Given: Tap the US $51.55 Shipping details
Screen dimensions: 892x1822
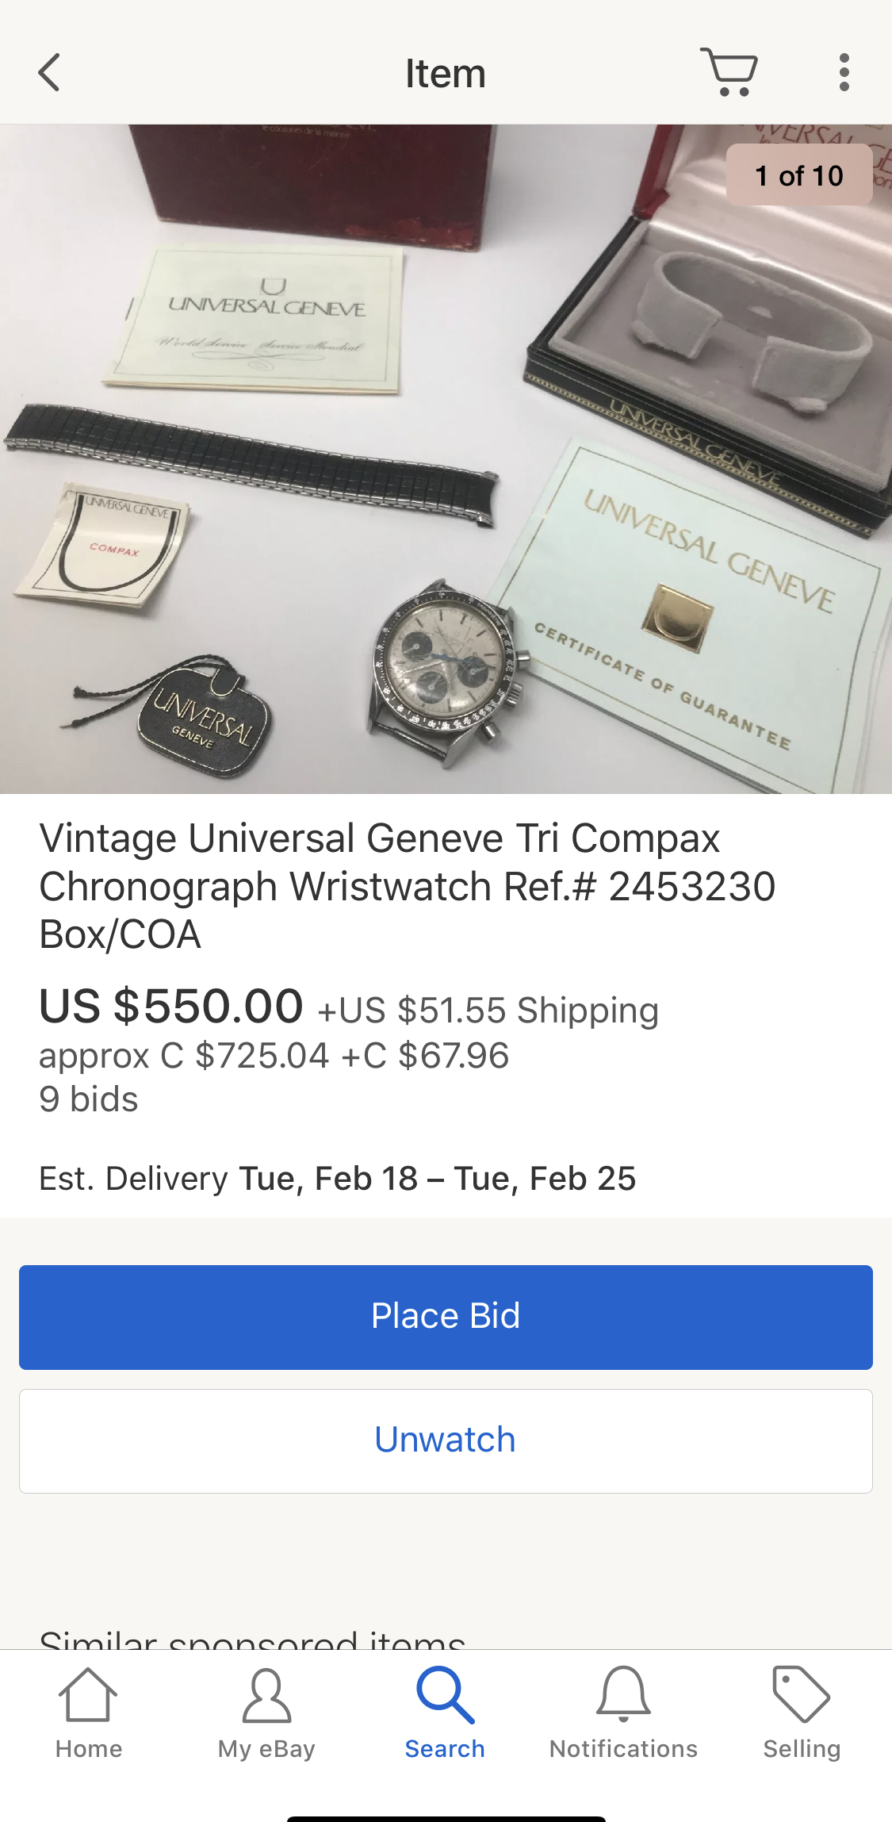Looking at the screenshot, I should (488, 1011).
